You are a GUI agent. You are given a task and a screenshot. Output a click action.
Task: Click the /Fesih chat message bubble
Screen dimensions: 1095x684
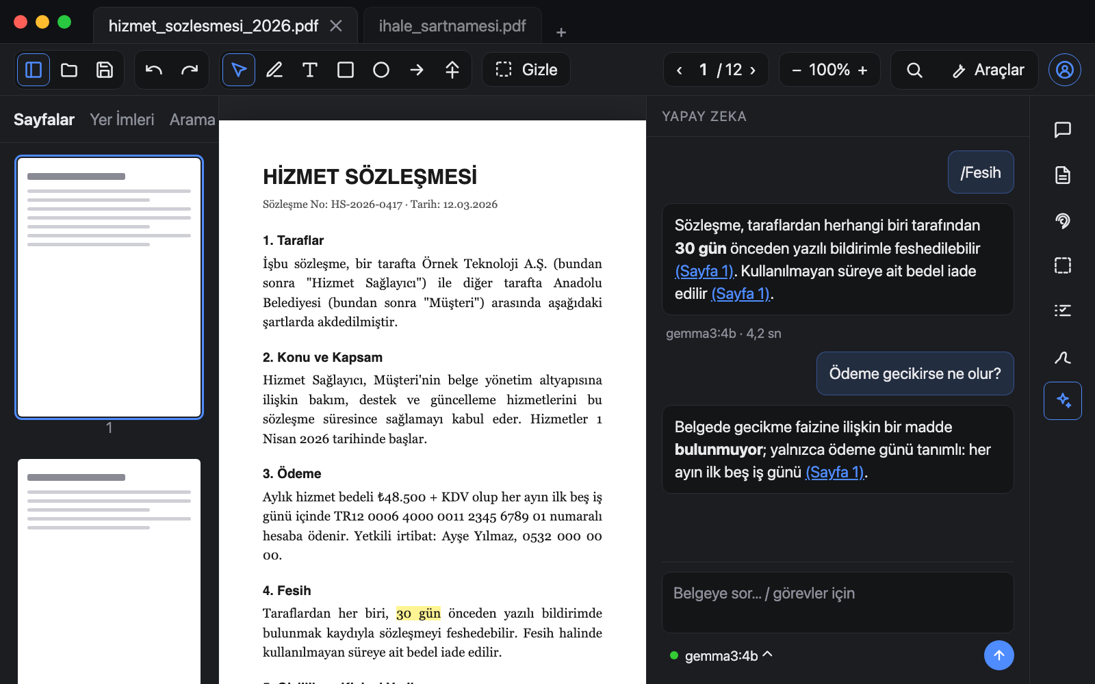click(x=981, y=172)
